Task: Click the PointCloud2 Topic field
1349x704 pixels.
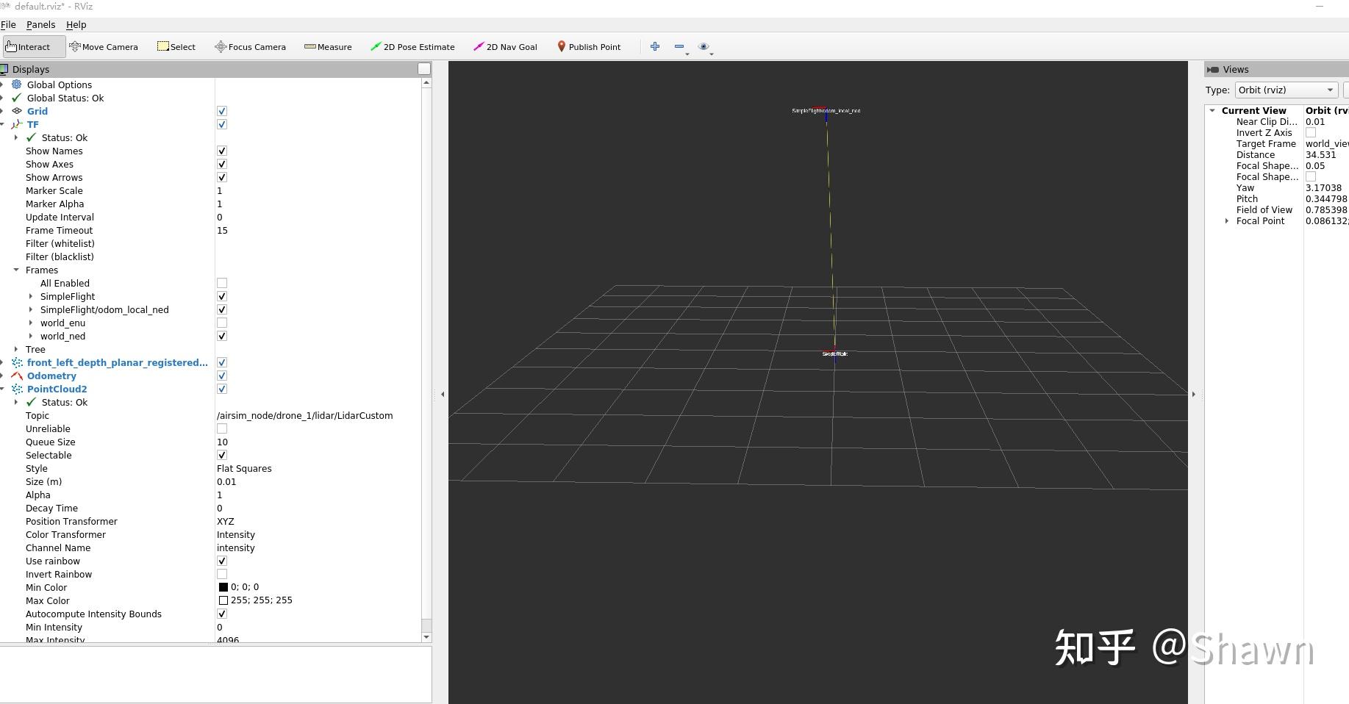Action: point(304,416)
